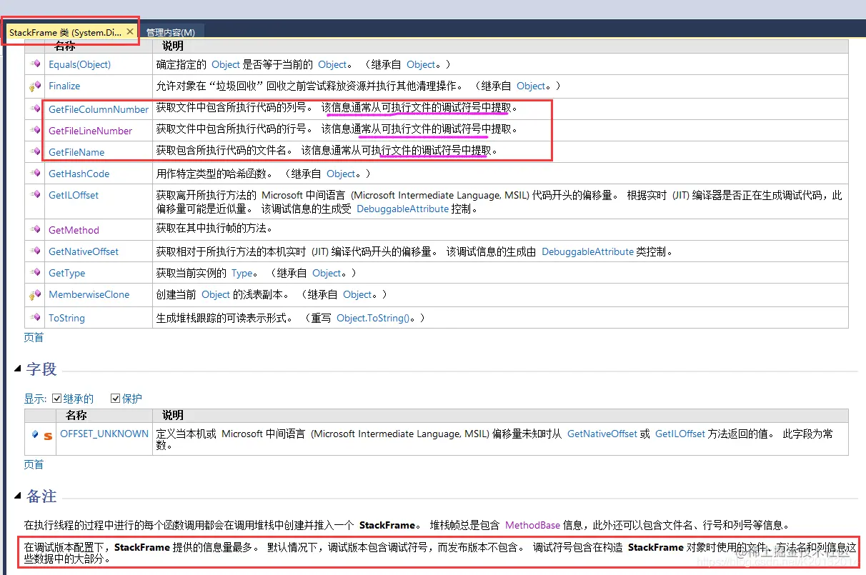Viewport: 866px width, 575px height.
Task: Click the method icon beside GetHashCode
Action: tap(35, 174)
